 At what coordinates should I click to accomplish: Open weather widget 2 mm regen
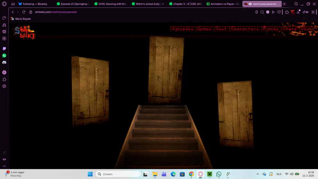point(15,174)
